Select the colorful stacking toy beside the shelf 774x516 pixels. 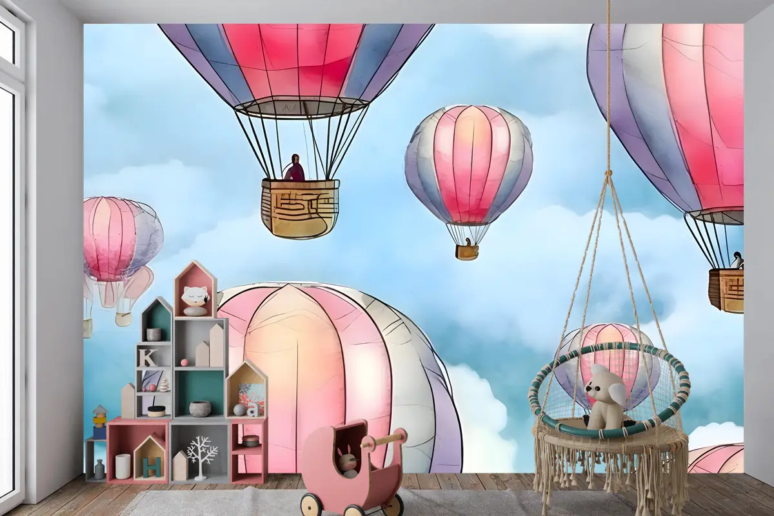99,422
